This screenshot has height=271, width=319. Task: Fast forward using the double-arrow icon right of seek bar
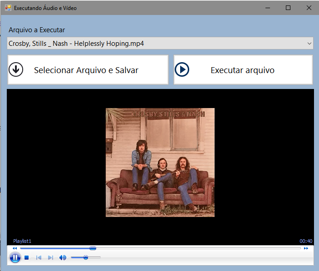click(306, 248)
